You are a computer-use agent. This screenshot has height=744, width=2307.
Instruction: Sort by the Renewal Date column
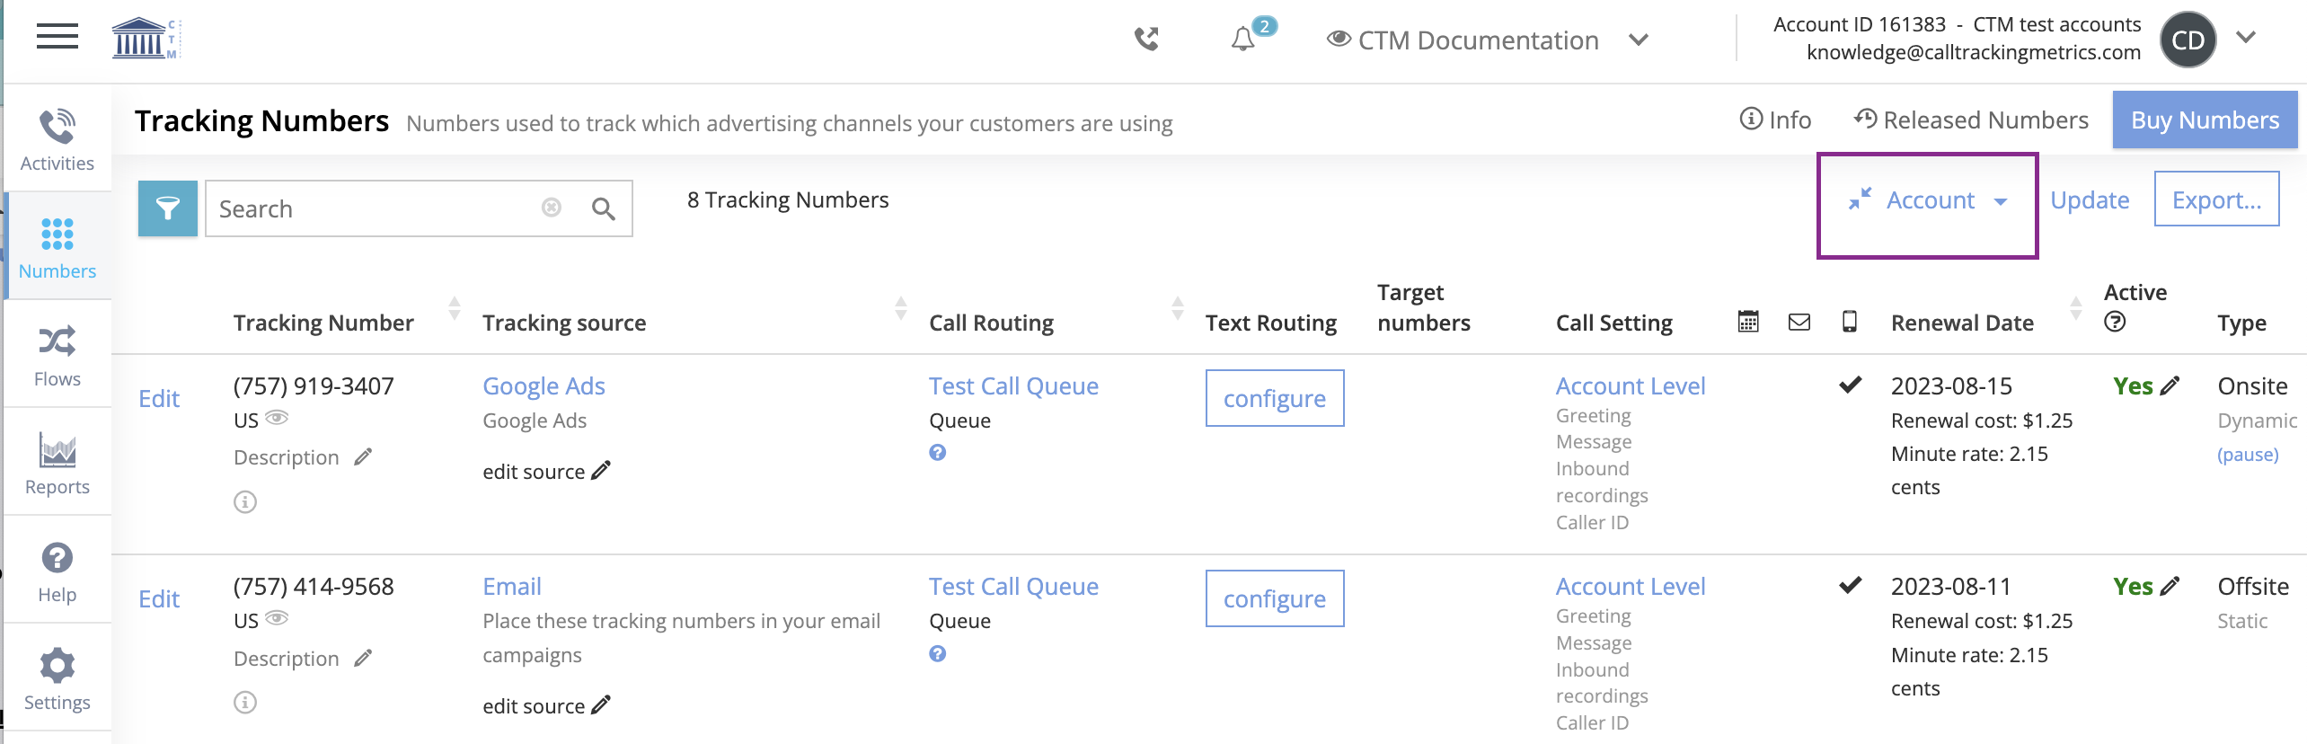(2076, 307)
